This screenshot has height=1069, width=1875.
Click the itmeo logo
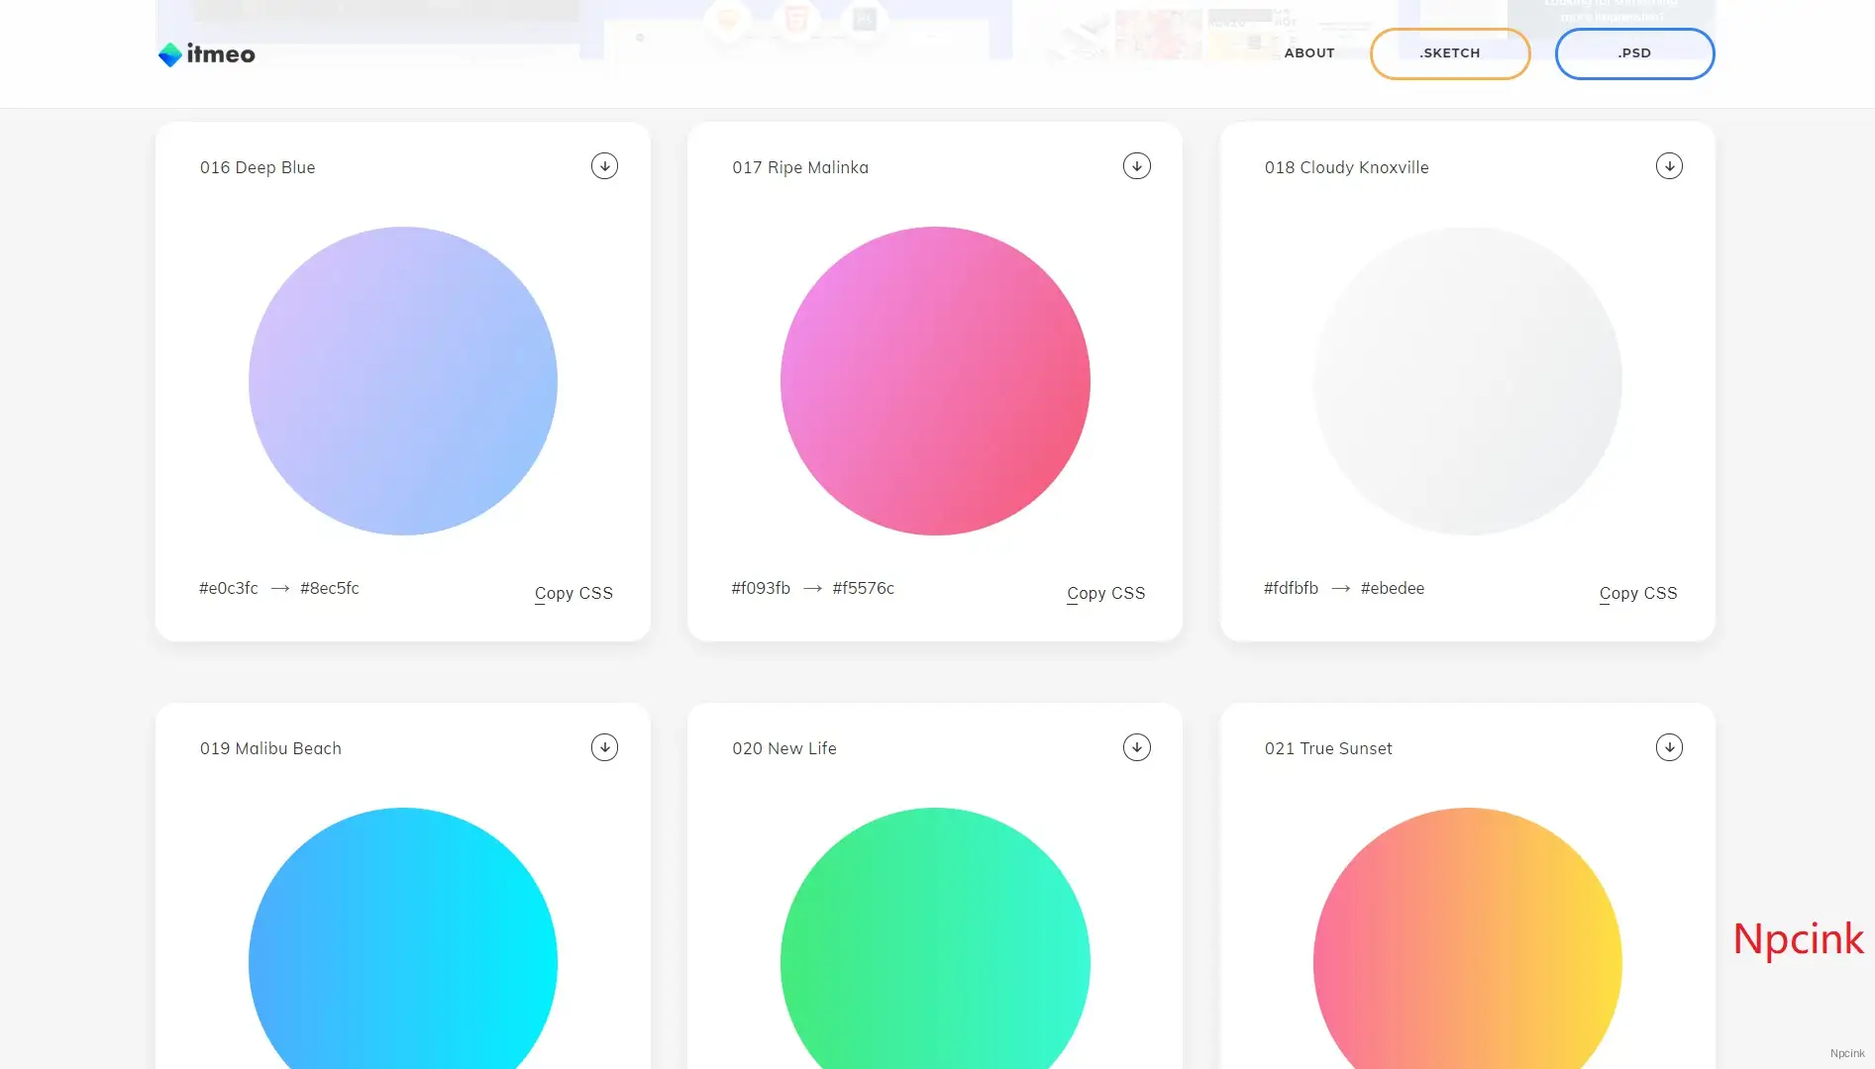(x=207, y=54)
